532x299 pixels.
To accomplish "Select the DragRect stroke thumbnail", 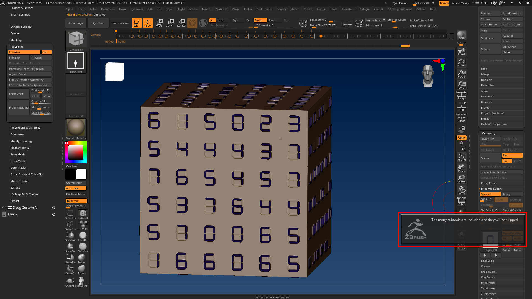I will pos(76,63).
